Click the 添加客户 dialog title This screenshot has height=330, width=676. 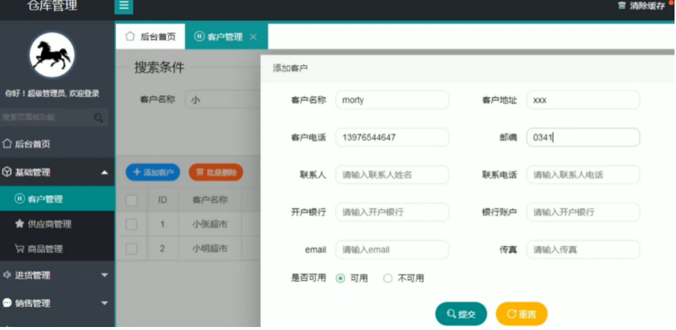[x=290, y=68]
